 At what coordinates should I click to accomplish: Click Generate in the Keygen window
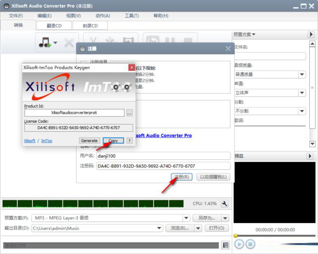pyautogui.click(x=89, y=141)
